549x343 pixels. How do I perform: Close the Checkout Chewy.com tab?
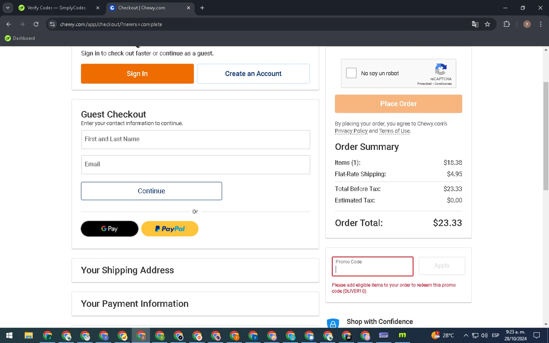(188, 8)
